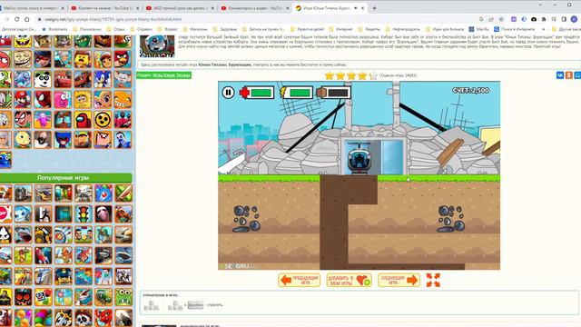
Task: Switch to second YouTube channel content tab
Action: pyautogui.click(x=105, y=8)
